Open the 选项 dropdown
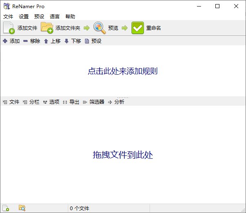 pyautogui.click(x=54, y=102)
